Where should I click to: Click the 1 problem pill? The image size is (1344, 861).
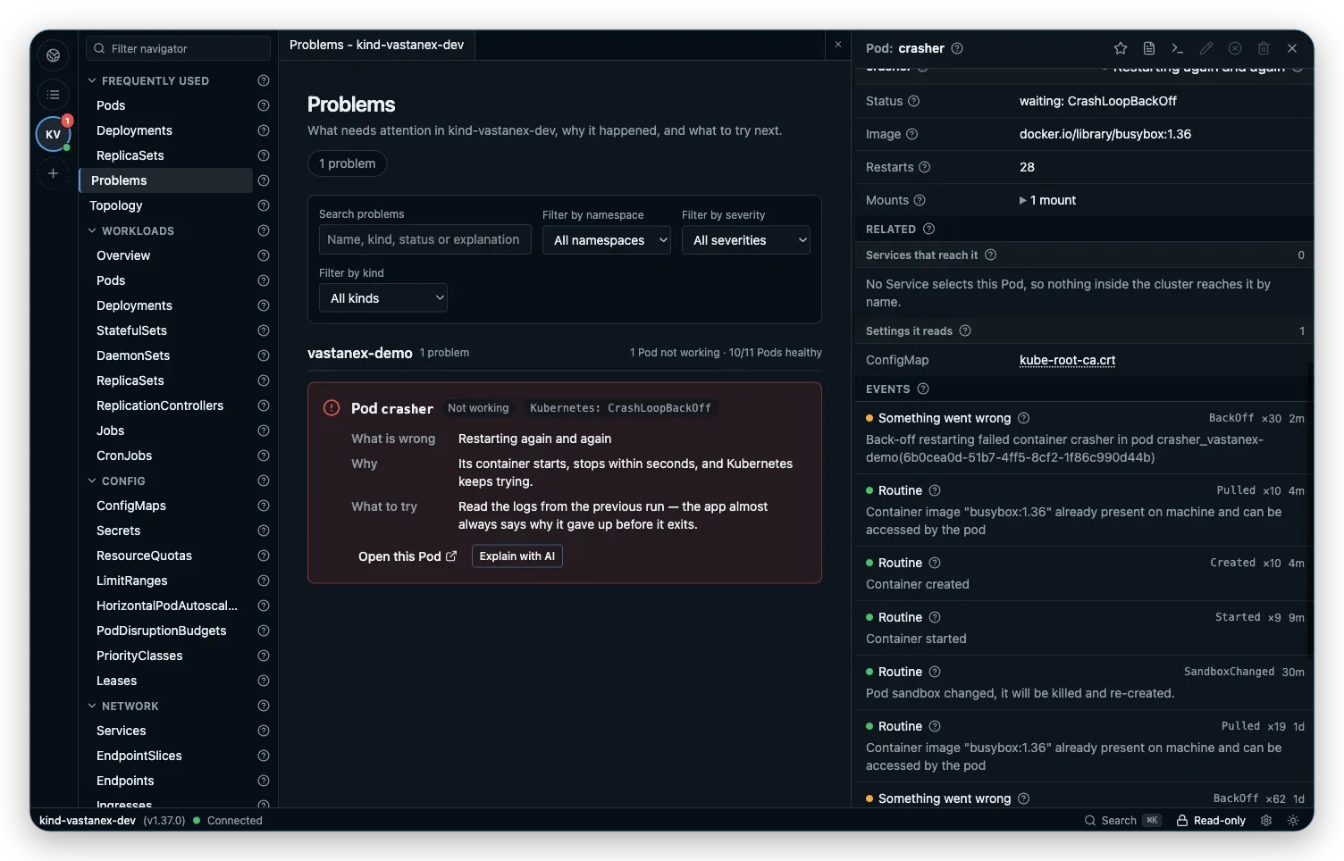[x=348, y=163]
